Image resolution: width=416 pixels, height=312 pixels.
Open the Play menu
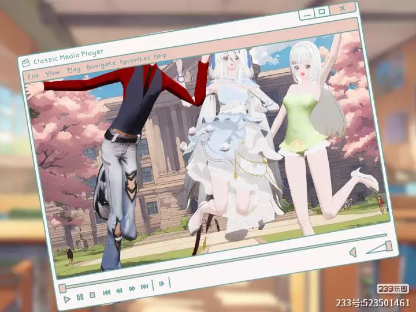(73, 70)
